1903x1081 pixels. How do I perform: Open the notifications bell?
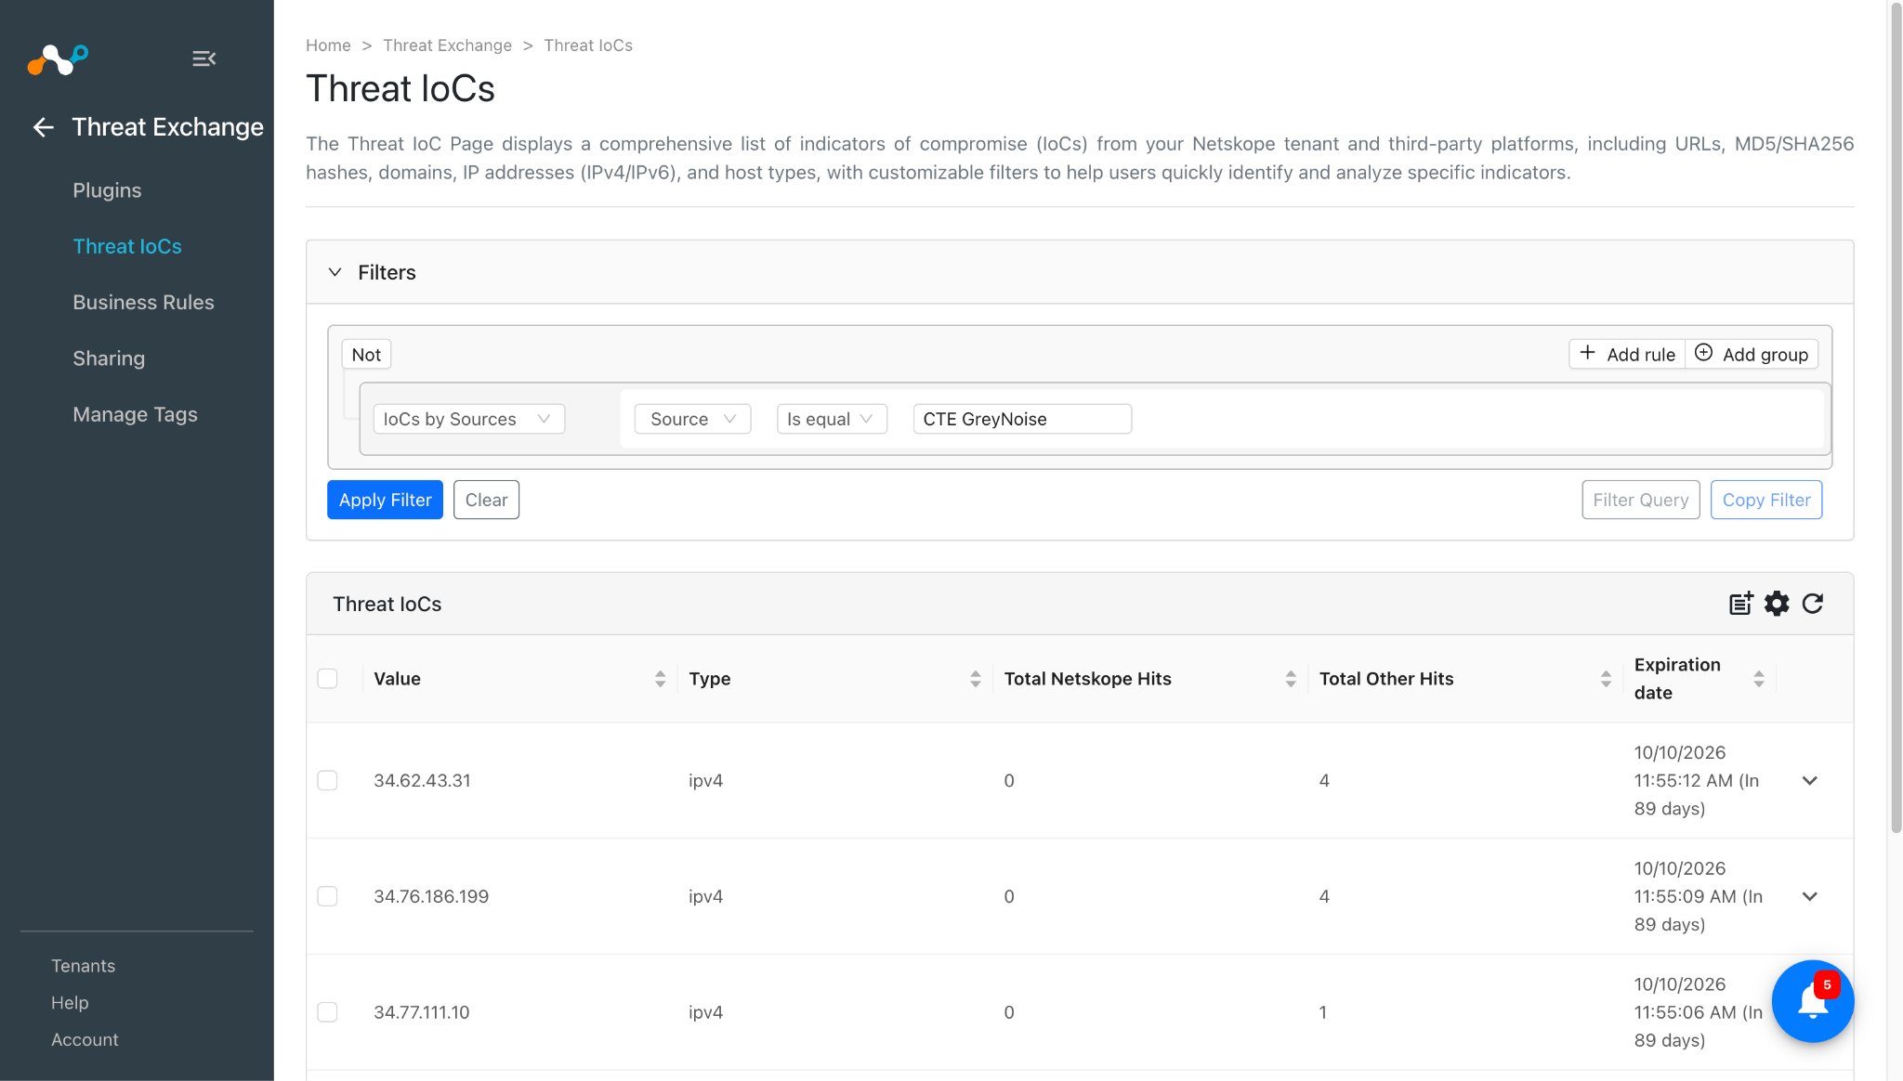tap(1813, 1001)
